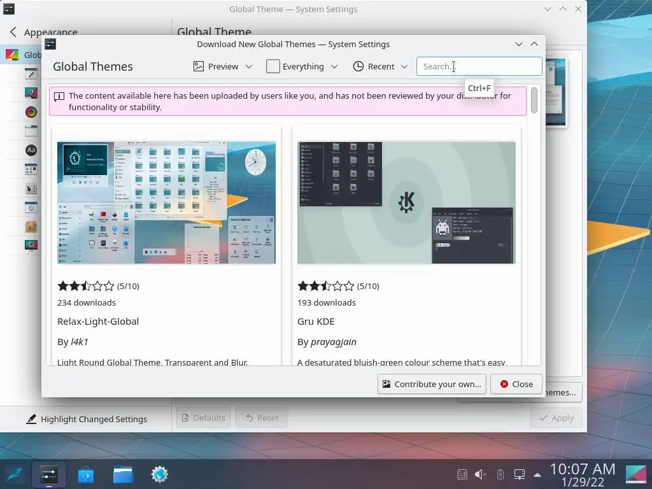Click the Gru KDE theme title
Image resolution: width=652 pixels, height=489 pixels.
click(316, 322)
